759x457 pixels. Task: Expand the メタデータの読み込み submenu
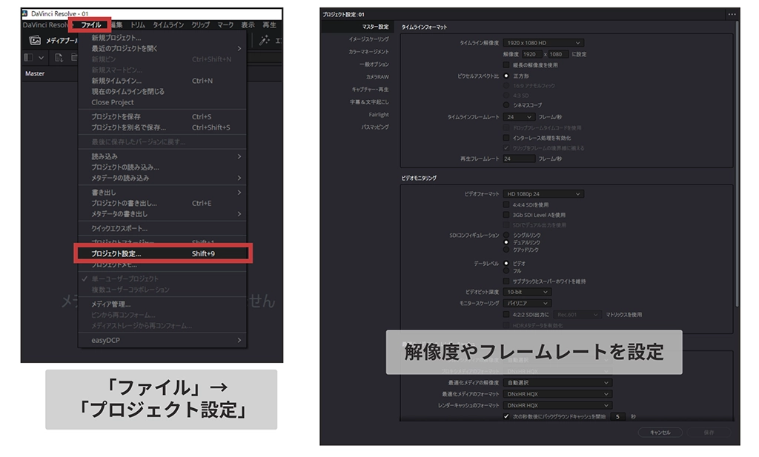click(x=162, y=178)
